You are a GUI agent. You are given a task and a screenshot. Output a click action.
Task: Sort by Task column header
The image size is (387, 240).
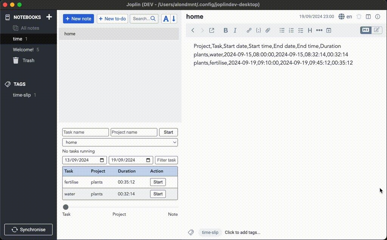pyautogui.click(x=69, y=171)
